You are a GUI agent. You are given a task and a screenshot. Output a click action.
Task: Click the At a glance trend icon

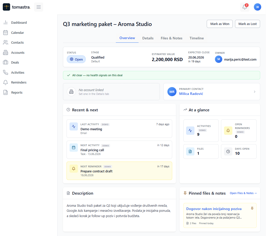coord(185,110)
